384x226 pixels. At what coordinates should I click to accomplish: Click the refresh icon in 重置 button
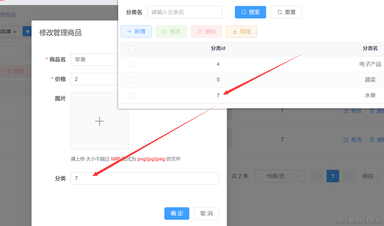click(280, 12)
